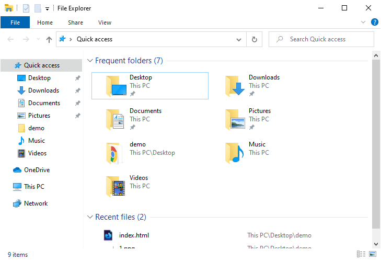
Task: Open the File menu
Action: [x=15, y=22]
